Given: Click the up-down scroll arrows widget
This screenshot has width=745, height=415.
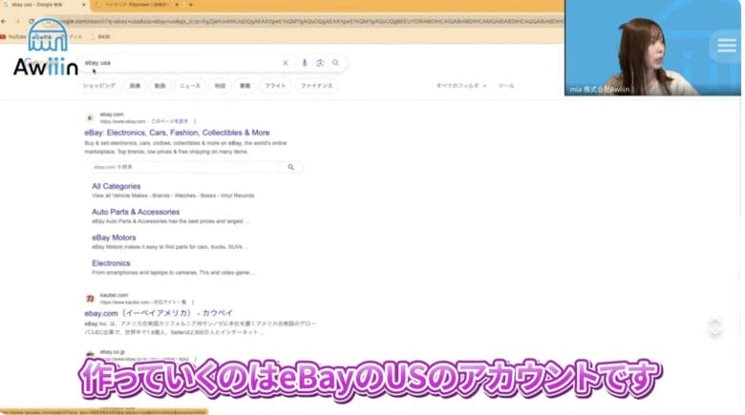Looking at the screenshot, I should (714, 326).
